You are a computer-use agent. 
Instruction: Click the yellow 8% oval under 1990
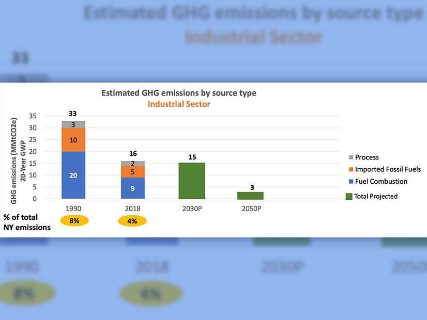click(74, 221)
